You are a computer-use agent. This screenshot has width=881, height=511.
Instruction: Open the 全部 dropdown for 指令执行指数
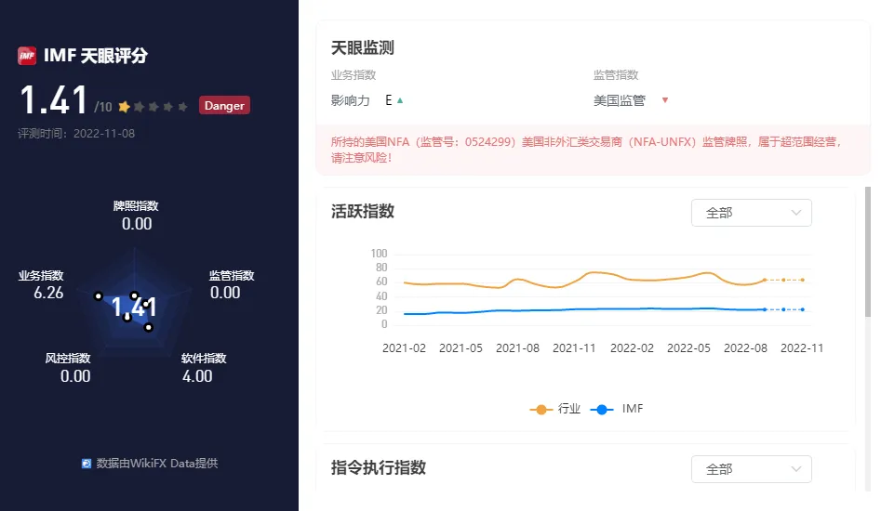(751, 469)
